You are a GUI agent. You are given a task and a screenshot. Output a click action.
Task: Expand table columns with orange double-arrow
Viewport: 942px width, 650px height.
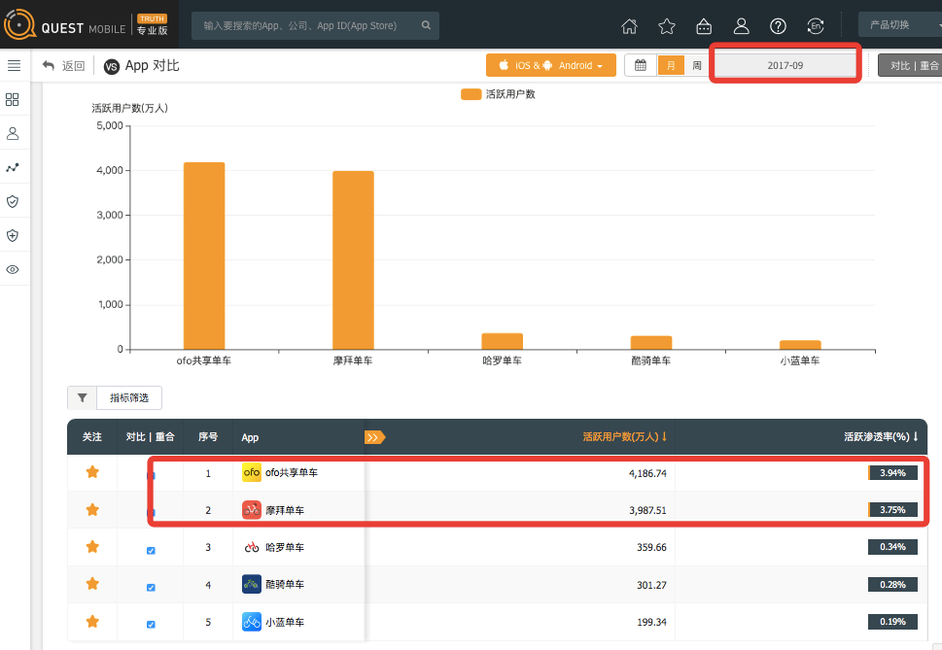click(373, 437)
